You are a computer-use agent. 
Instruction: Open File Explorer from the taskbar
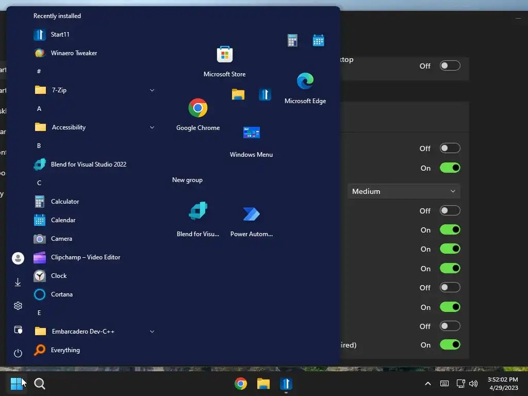click(x=263, y=384)
